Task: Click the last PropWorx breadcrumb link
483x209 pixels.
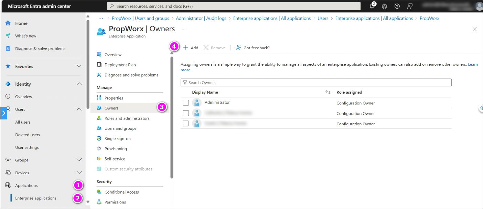Action: pos(429,18)
